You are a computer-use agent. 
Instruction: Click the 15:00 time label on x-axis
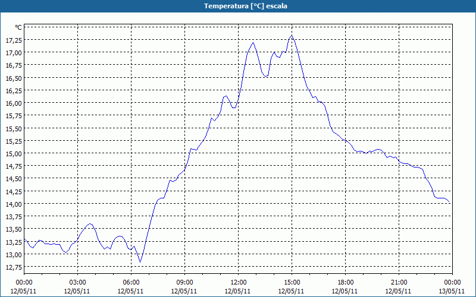pyautogui.click(x=292, y=283)
